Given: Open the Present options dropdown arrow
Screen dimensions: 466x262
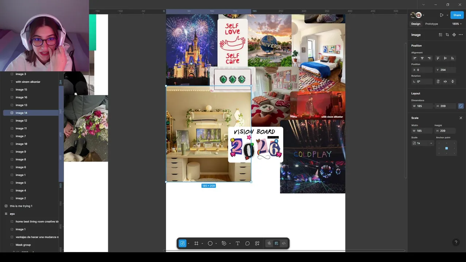Looking at the screenshot, I should pos(447,15).
